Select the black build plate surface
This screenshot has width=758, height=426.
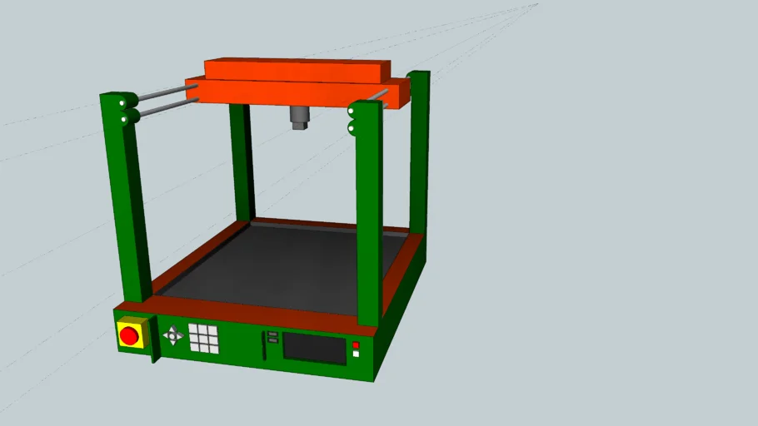[281, 270]
